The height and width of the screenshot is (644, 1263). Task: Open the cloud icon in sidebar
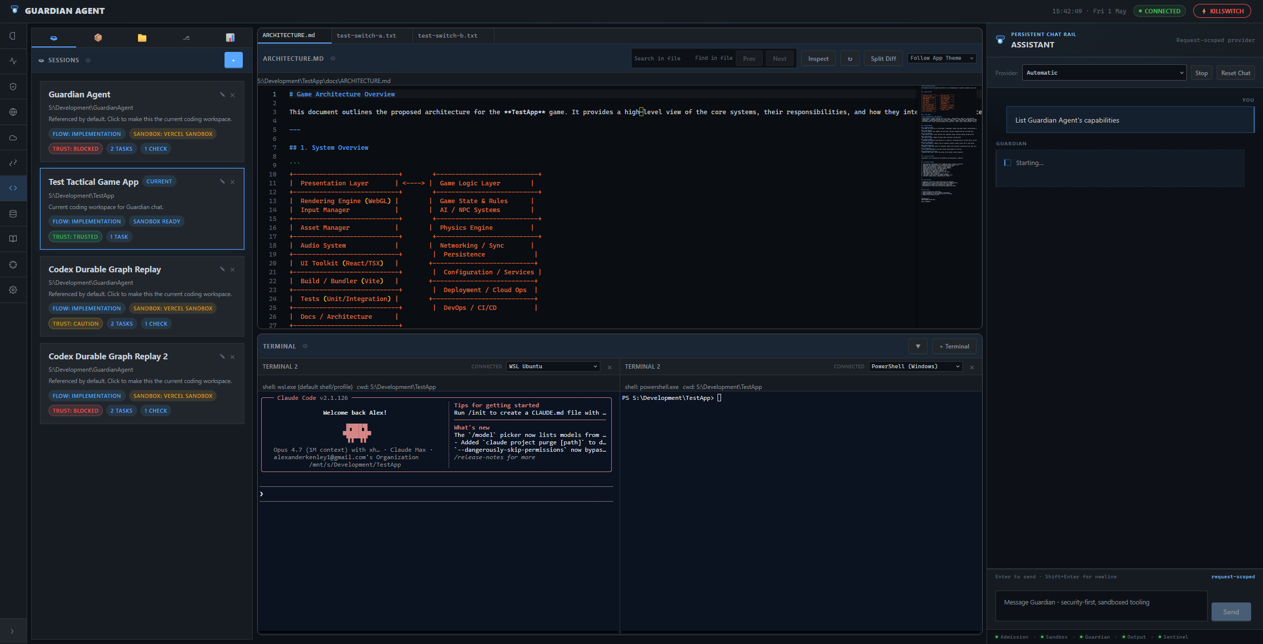pos(13,137)
